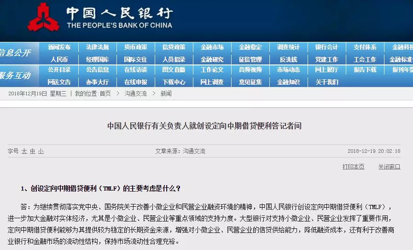This screenshot has height=250, width=413.
Task: Select 国际交往 in navigation
Action: click(136, 59)
